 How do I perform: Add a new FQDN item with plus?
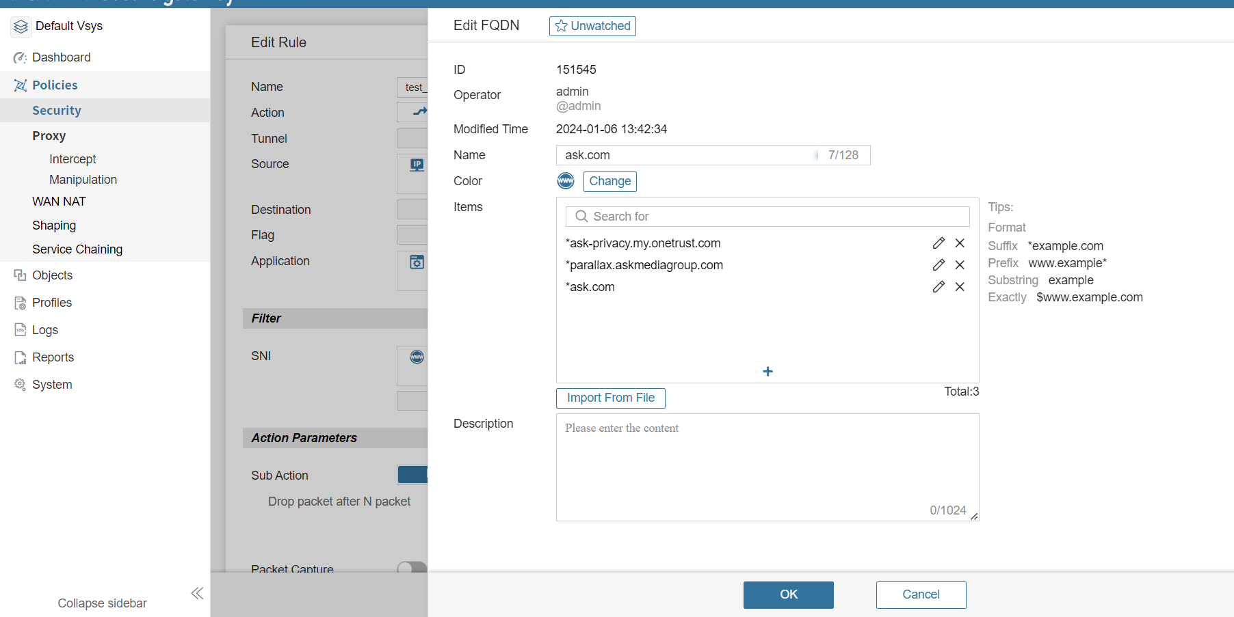(767, 371)
